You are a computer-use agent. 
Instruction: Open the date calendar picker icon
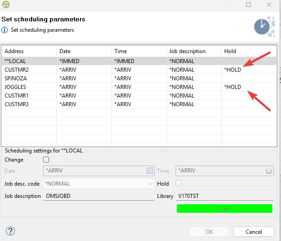(150, 171)
